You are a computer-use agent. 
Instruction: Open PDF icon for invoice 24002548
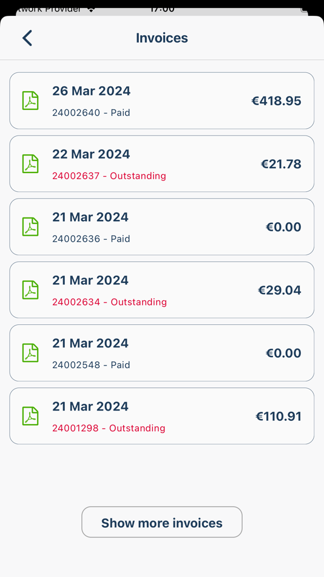(30, 353)
